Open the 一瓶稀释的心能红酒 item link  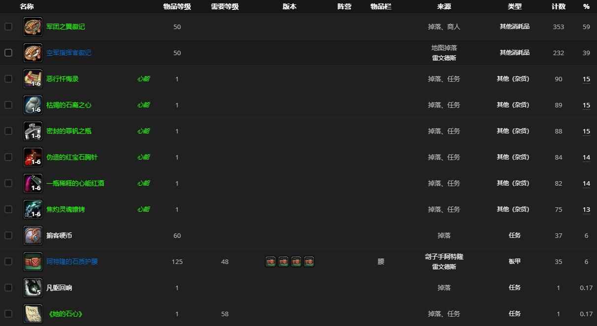[x=75, y=183]
